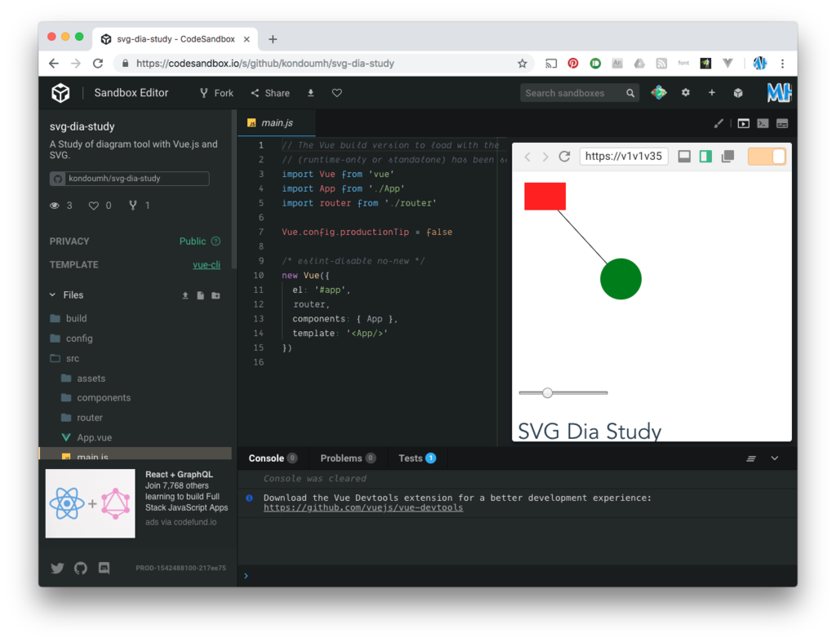
Task: Fork this sandbox
Action: click(x=216, y=93)
